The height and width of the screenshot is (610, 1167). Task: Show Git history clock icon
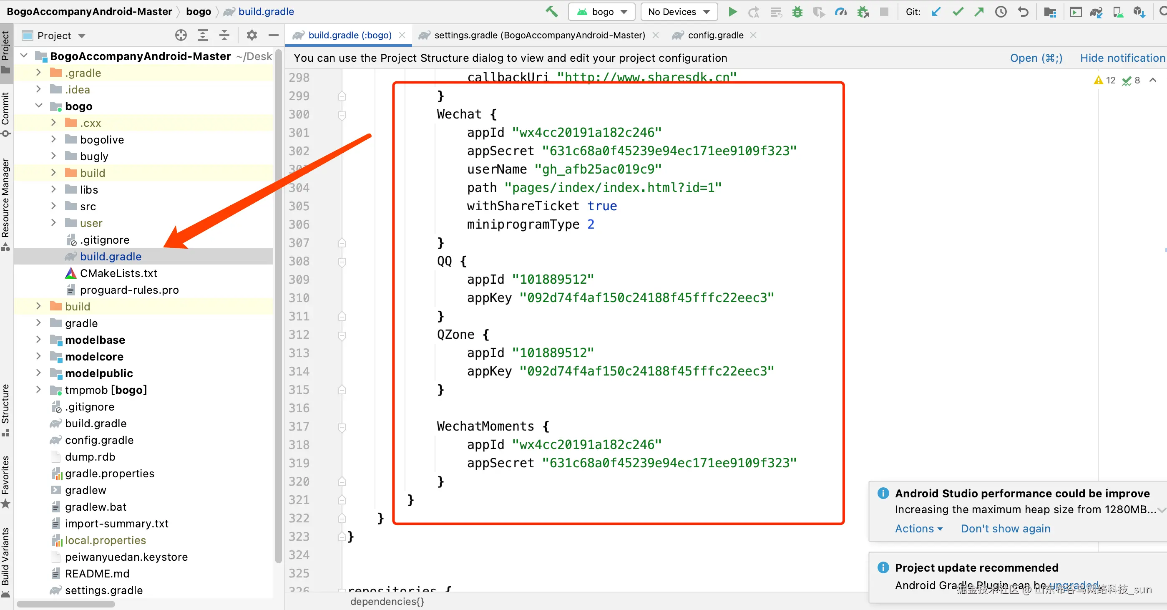pos(1001,12)
